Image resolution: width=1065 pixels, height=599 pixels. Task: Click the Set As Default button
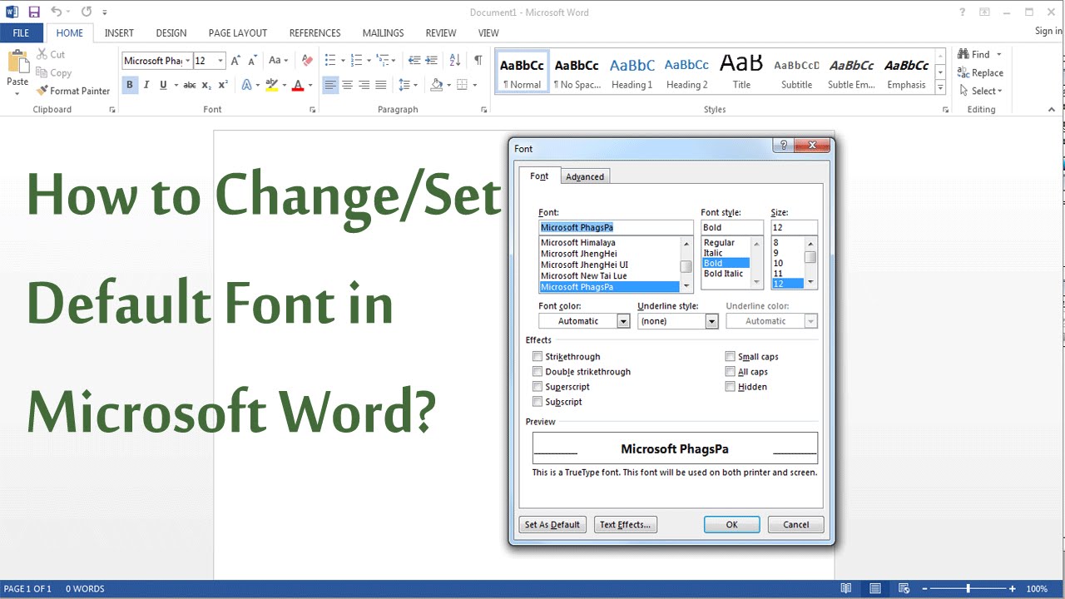click(x=552, y=525)
